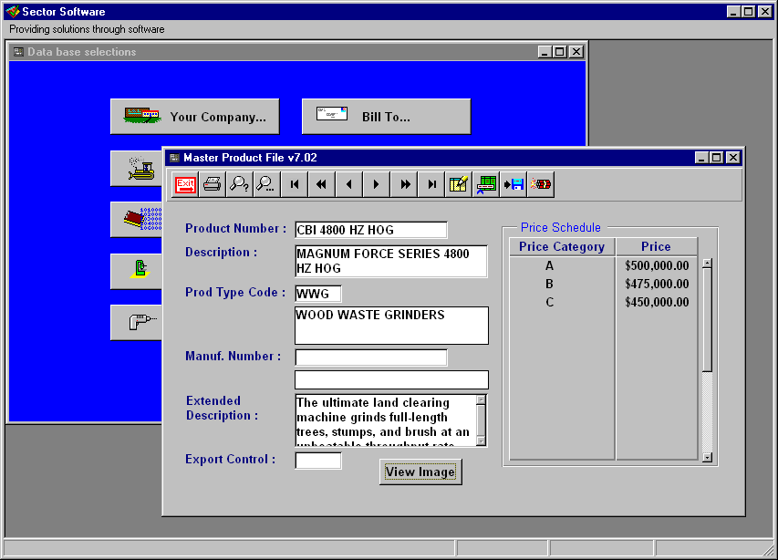This screenshot has height=560, width=778.
Task: Click the Export Control input field
Action: pyautogui.click(x=318, y=461)
